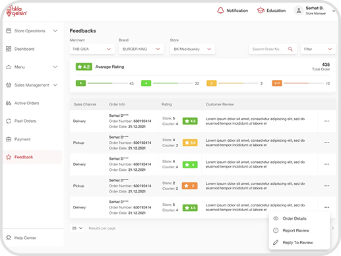The height and width of the screenshot is (256, 341).
Task: Click Active Orders scooter icon
Action: [x=9, y=103]
